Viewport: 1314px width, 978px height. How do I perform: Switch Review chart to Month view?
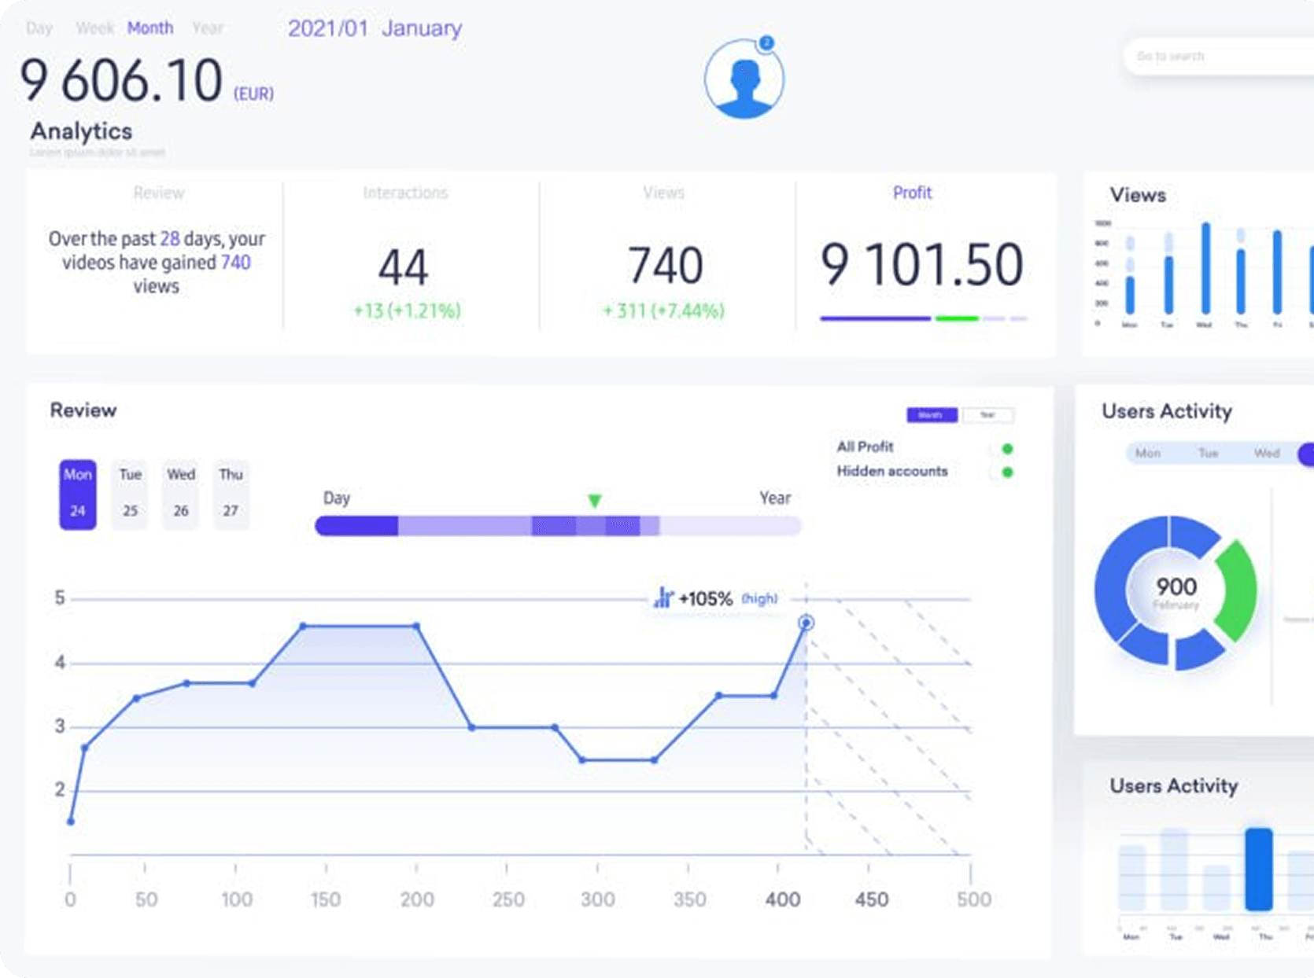coord(932,415)
